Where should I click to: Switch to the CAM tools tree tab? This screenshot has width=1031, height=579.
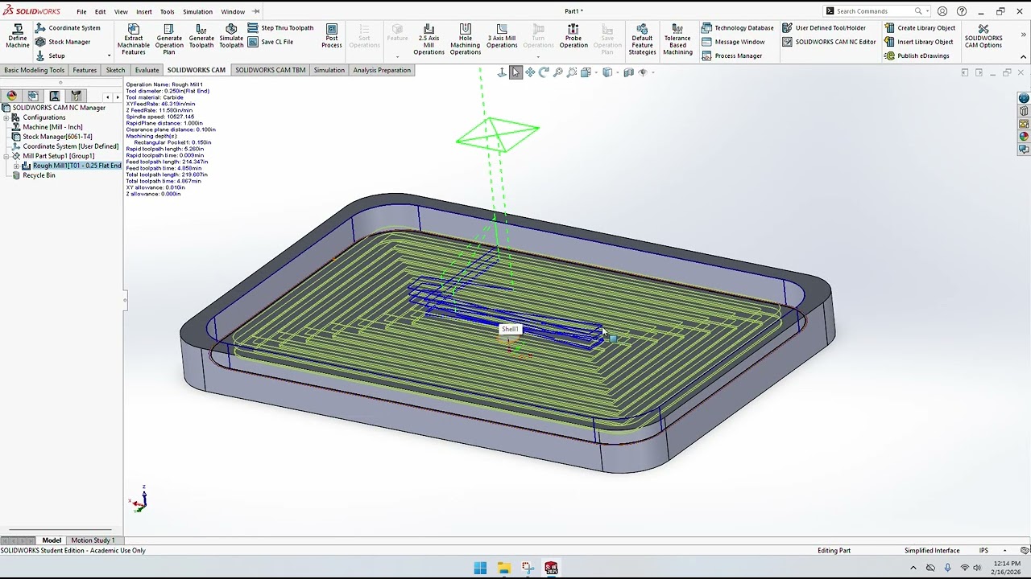tap(76, 96)
